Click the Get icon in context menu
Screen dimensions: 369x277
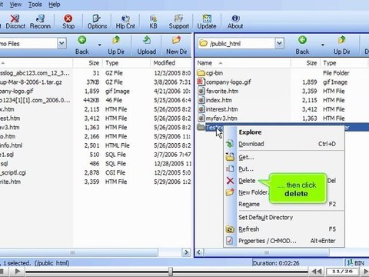tap(230, 157)
